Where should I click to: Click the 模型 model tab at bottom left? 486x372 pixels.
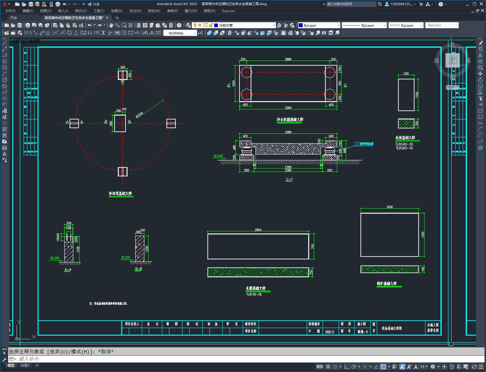pyautogui.click(x=11, y=365)
